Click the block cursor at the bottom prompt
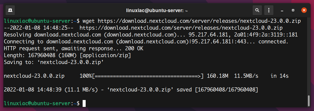The height and width of the screenshot is (111, 314). (x=84, y=103)
